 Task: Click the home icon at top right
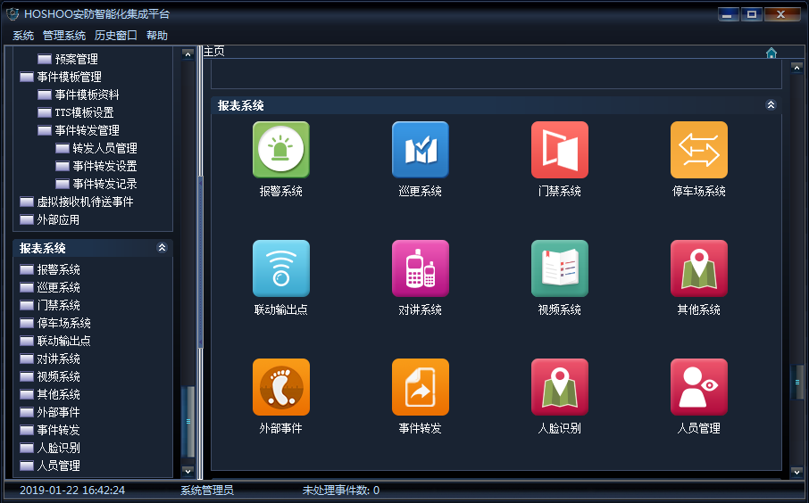[x=771, y=53]
